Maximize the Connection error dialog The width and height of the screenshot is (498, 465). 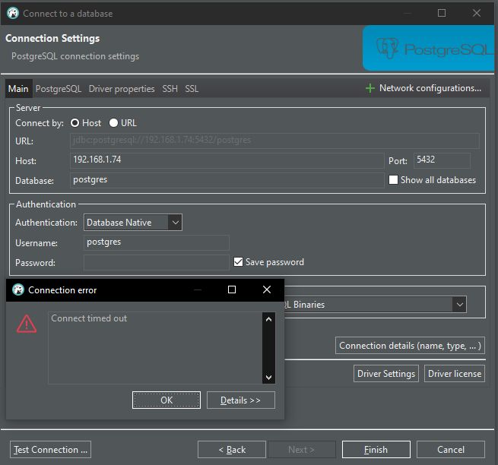click(232, 289)
